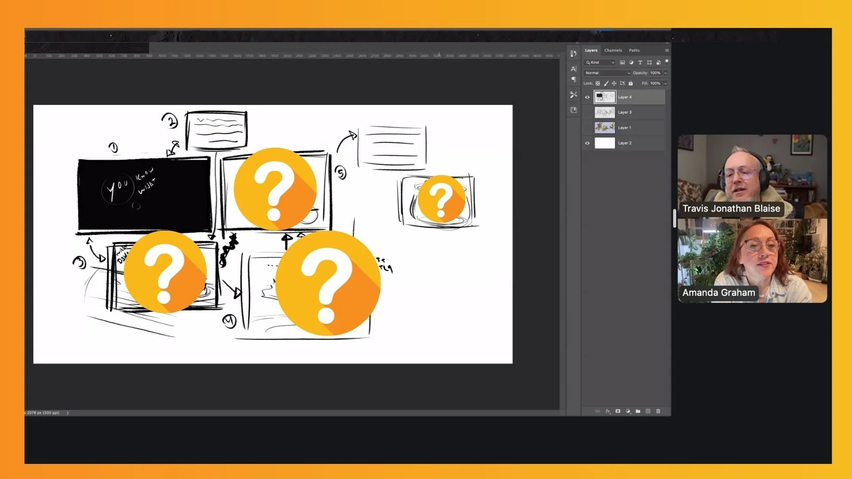Image resolution: width=852 pixels, height=479 pixels.
Task: Lock all with padlock icon
Action: [x=631, y=83]
